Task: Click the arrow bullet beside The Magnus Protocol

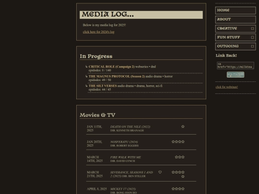Action: (86, 76)
